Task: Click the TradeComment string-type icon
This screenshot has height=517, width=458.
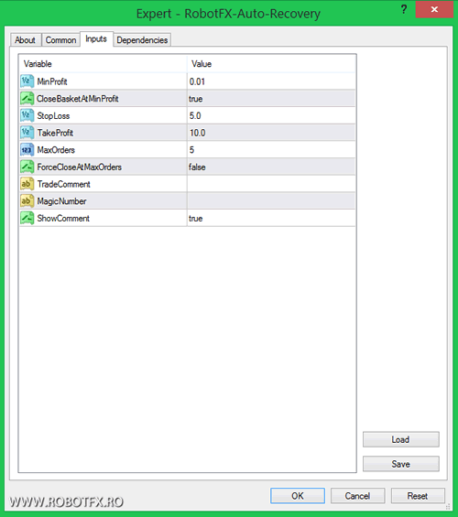Action: tap(27, 184)
